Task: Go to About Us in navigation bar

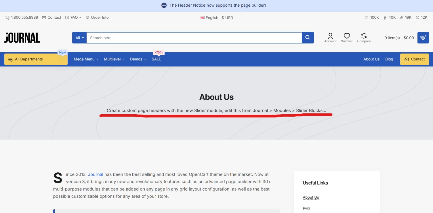Action: 371,59
